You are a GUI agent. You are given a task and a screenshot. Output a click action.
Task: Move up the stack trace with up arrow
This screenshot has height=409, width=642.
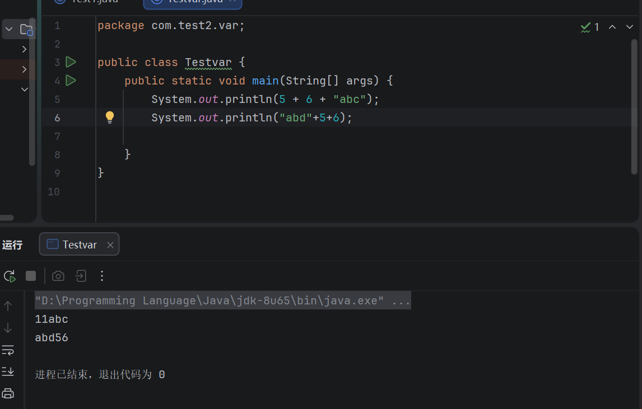(x=8, y=306)
